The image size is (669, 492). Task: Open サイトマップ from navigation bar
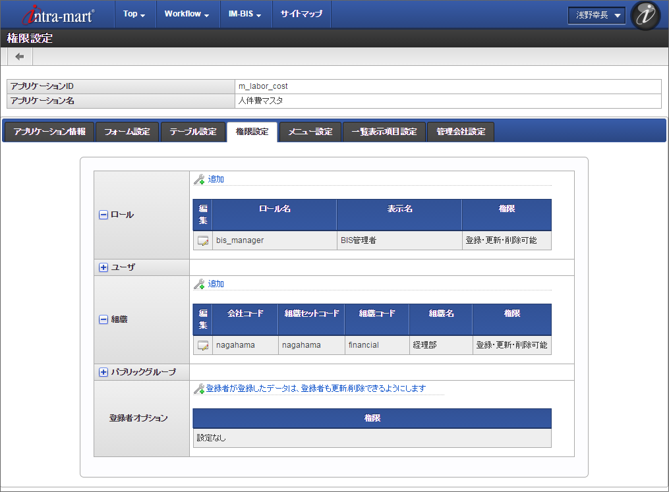[301, 14]
